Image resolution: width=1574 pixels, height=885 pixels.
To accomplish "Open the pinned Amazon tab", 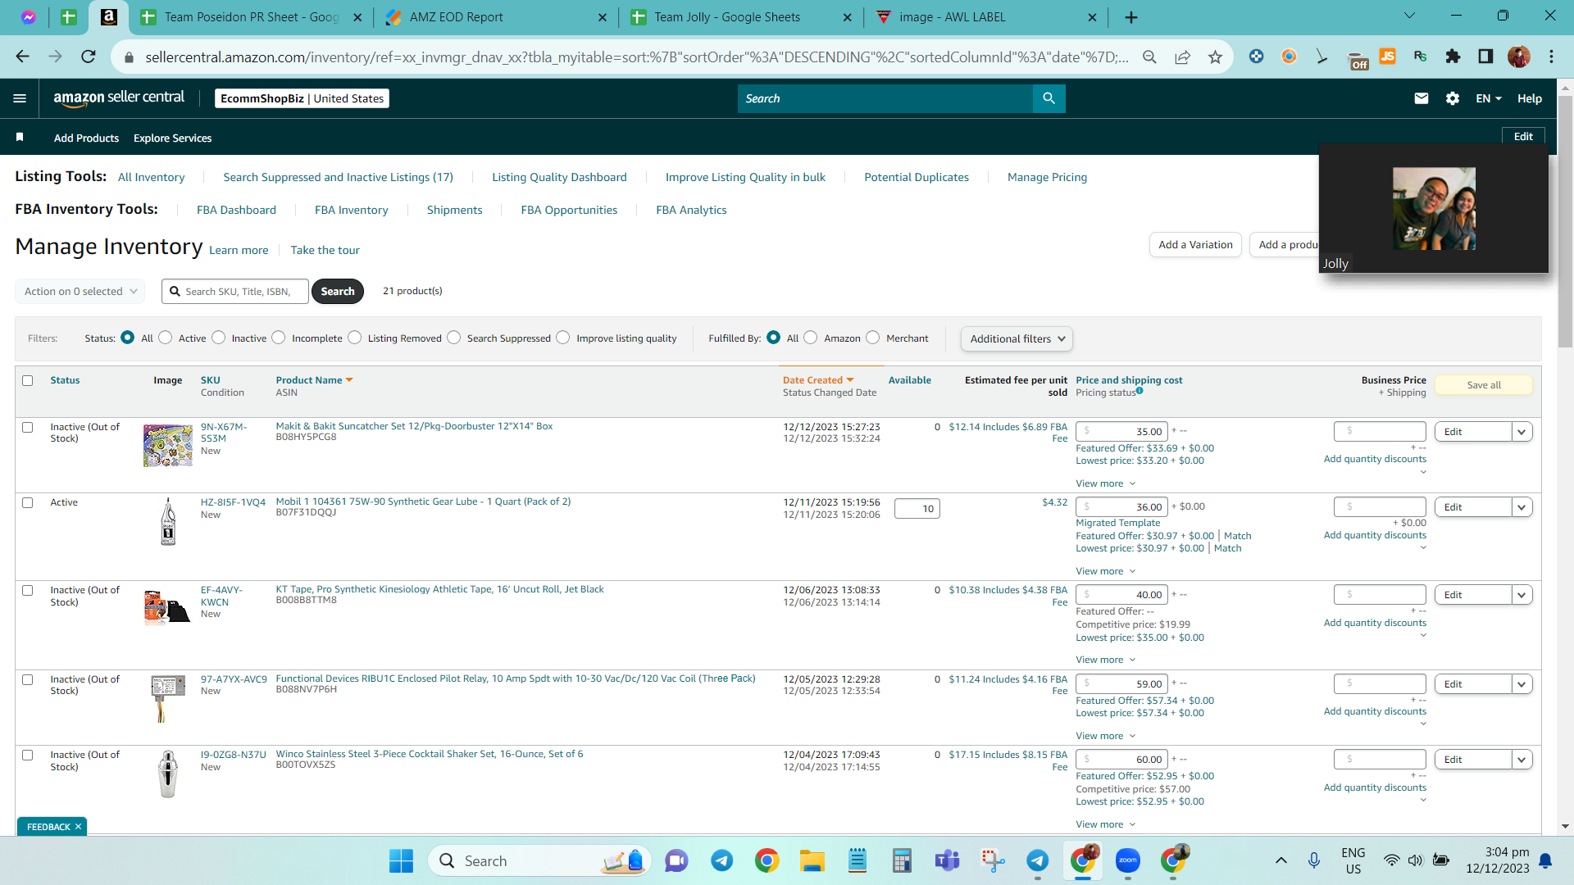I will pyautogui.click(x=108, y=17).
